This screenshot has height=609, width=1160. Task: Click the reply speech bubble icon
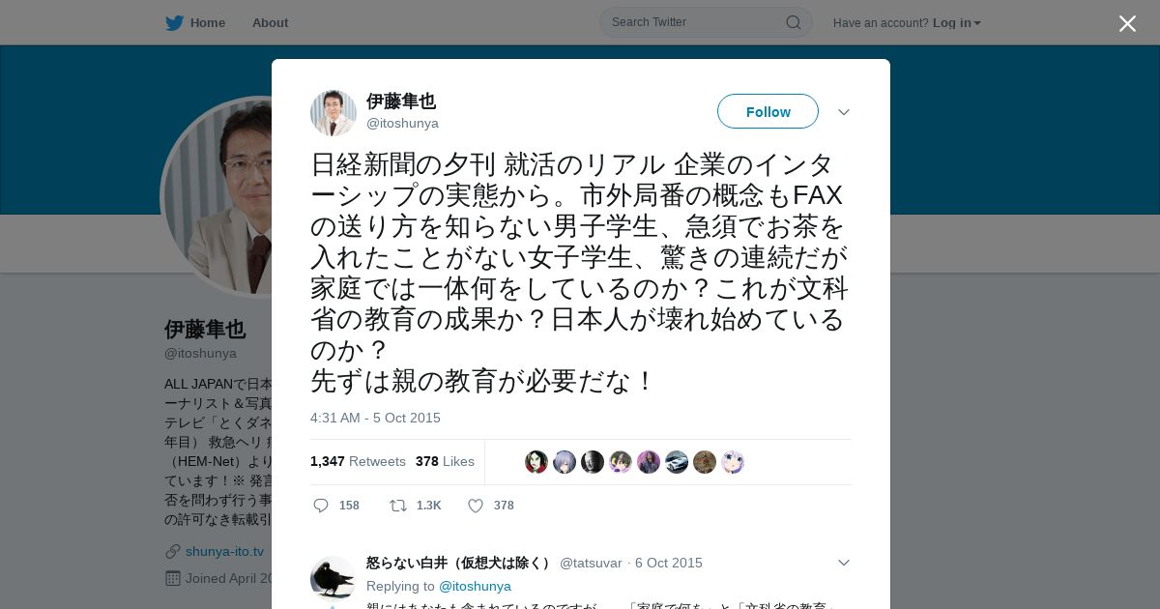click(321, 506)
